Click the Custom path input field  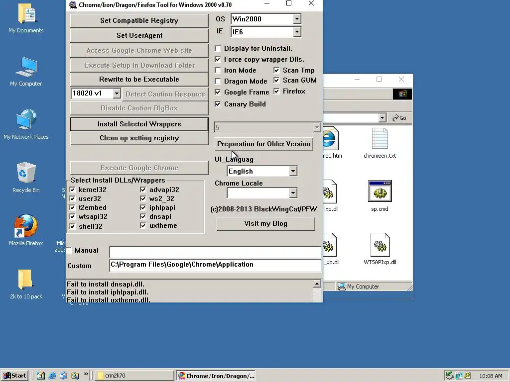click(215, 265)
